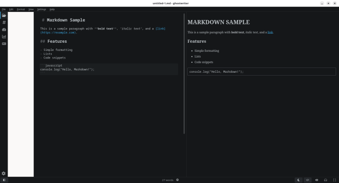
Task: Open the Help menu
Action: pos(52,10)
